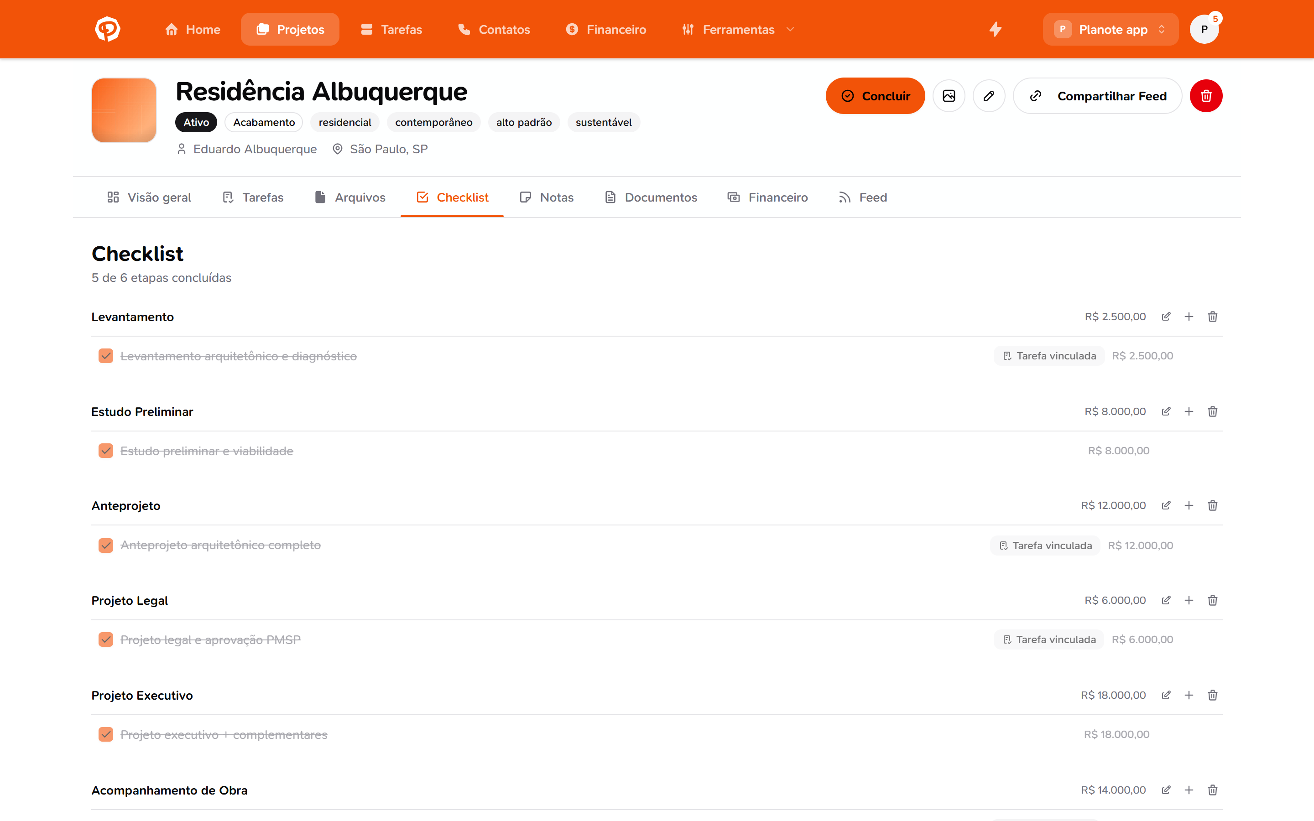Uncheck Projeto executivo + complementares
The height and width of the screenshot is (821, 1314).
(106, 735)
